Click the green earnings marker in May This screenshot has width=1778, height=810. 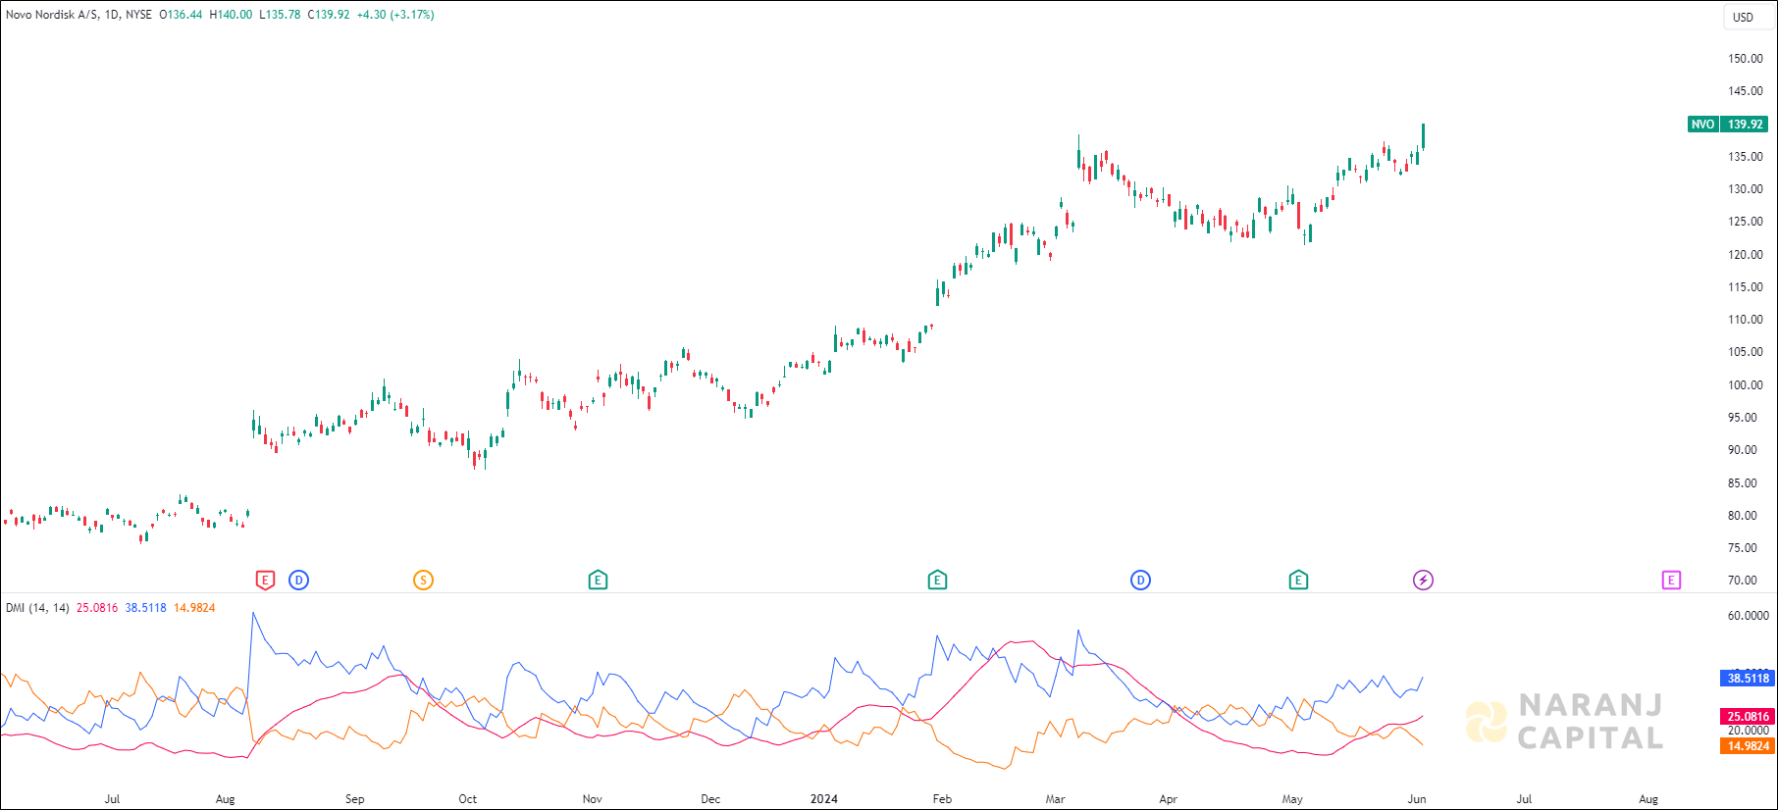click(1298, 581)
